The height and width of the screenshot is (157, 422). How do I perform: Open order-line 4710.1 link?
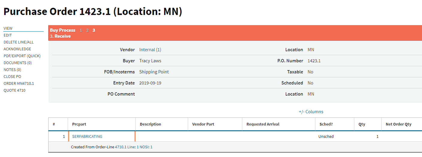pyautogui.click(x=121, y=147)
